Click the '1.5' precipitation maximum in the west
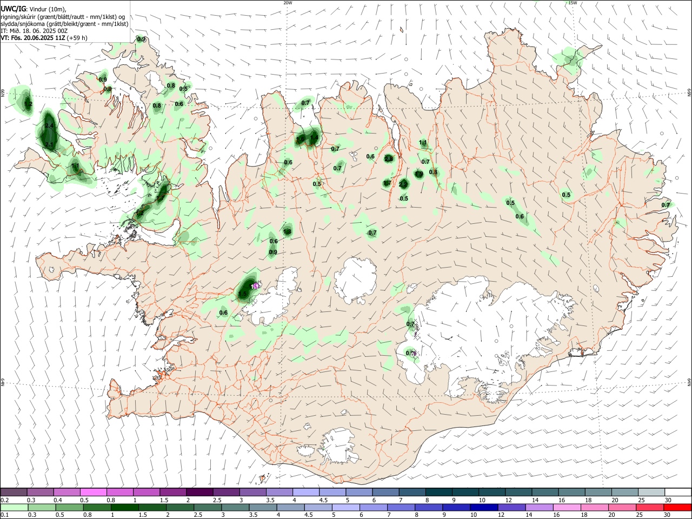Image resolution: width=692 pixels, height=519 pixels. click(243, 294)
